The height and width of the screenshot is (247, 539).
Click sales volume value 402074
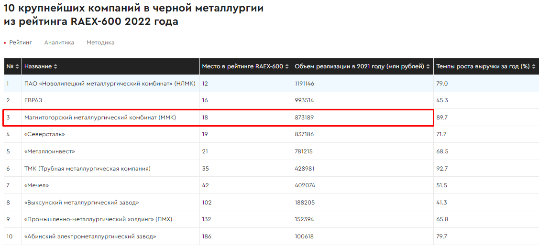point(305,185)
